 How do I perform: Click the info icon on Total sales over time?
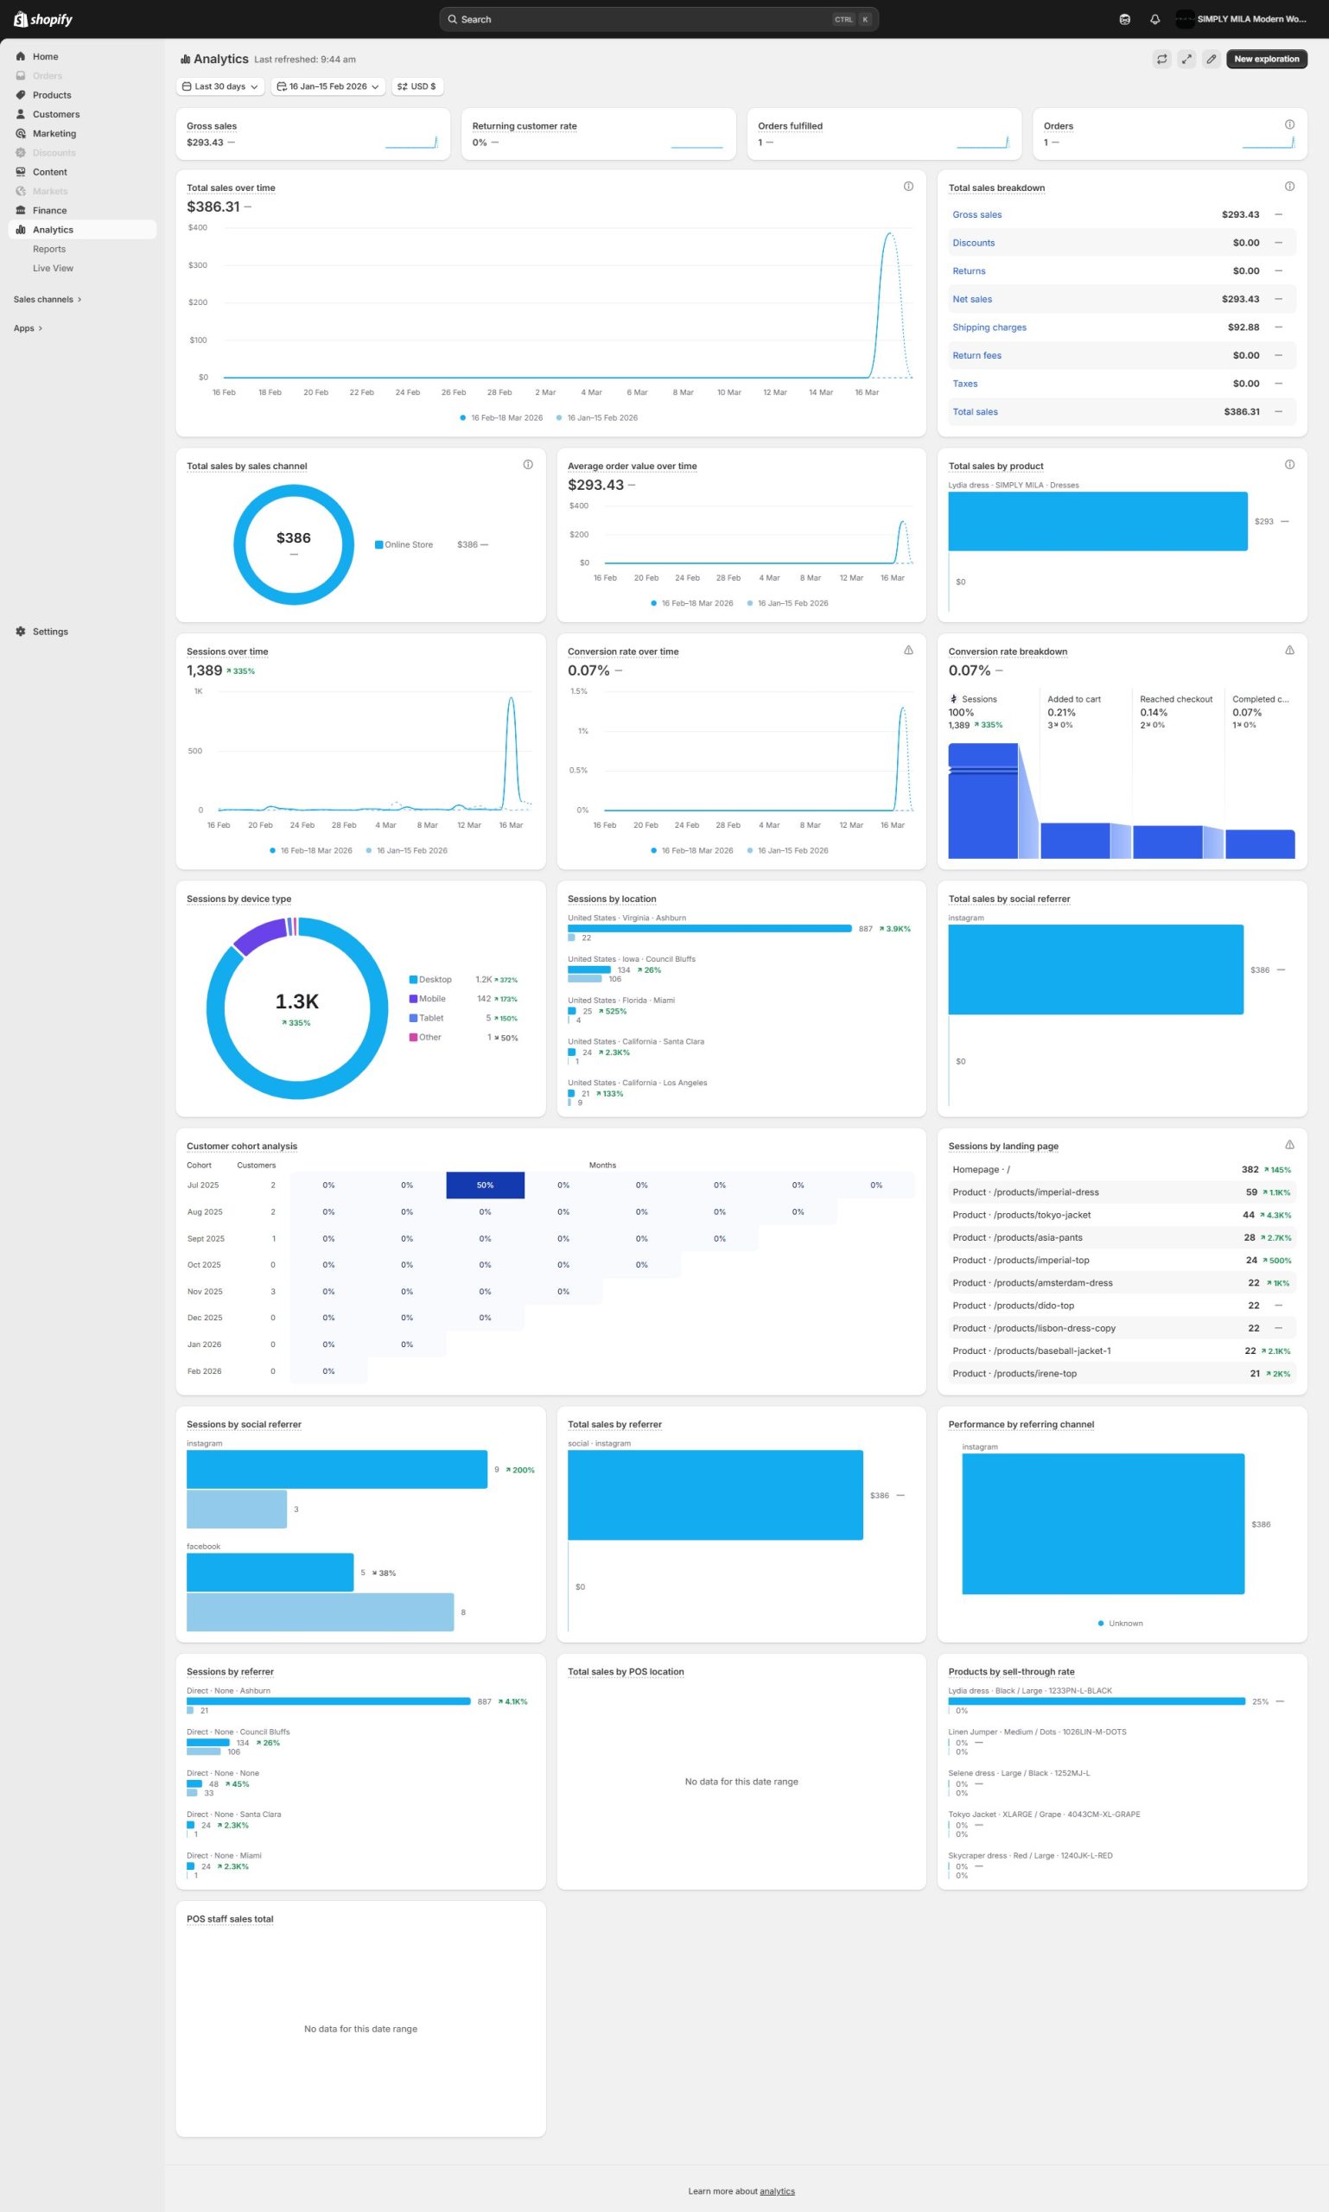point(908,187)
